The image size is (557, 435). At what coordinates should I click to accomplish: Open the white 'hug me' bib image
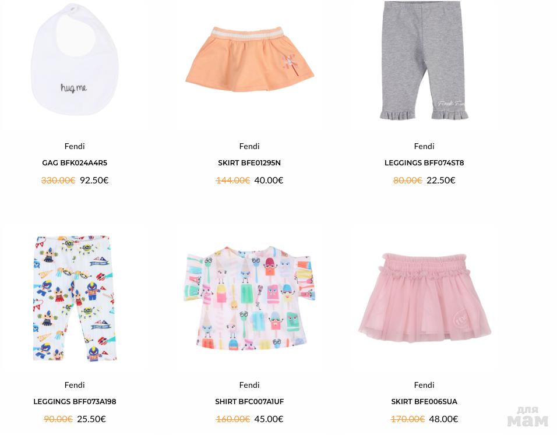(75, 59)
